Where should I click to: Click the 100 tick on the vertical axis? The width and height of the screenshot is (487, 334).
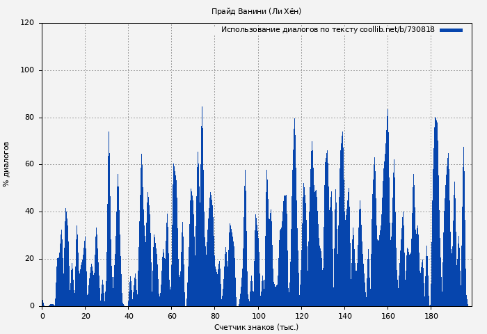(x=27, y=70)
